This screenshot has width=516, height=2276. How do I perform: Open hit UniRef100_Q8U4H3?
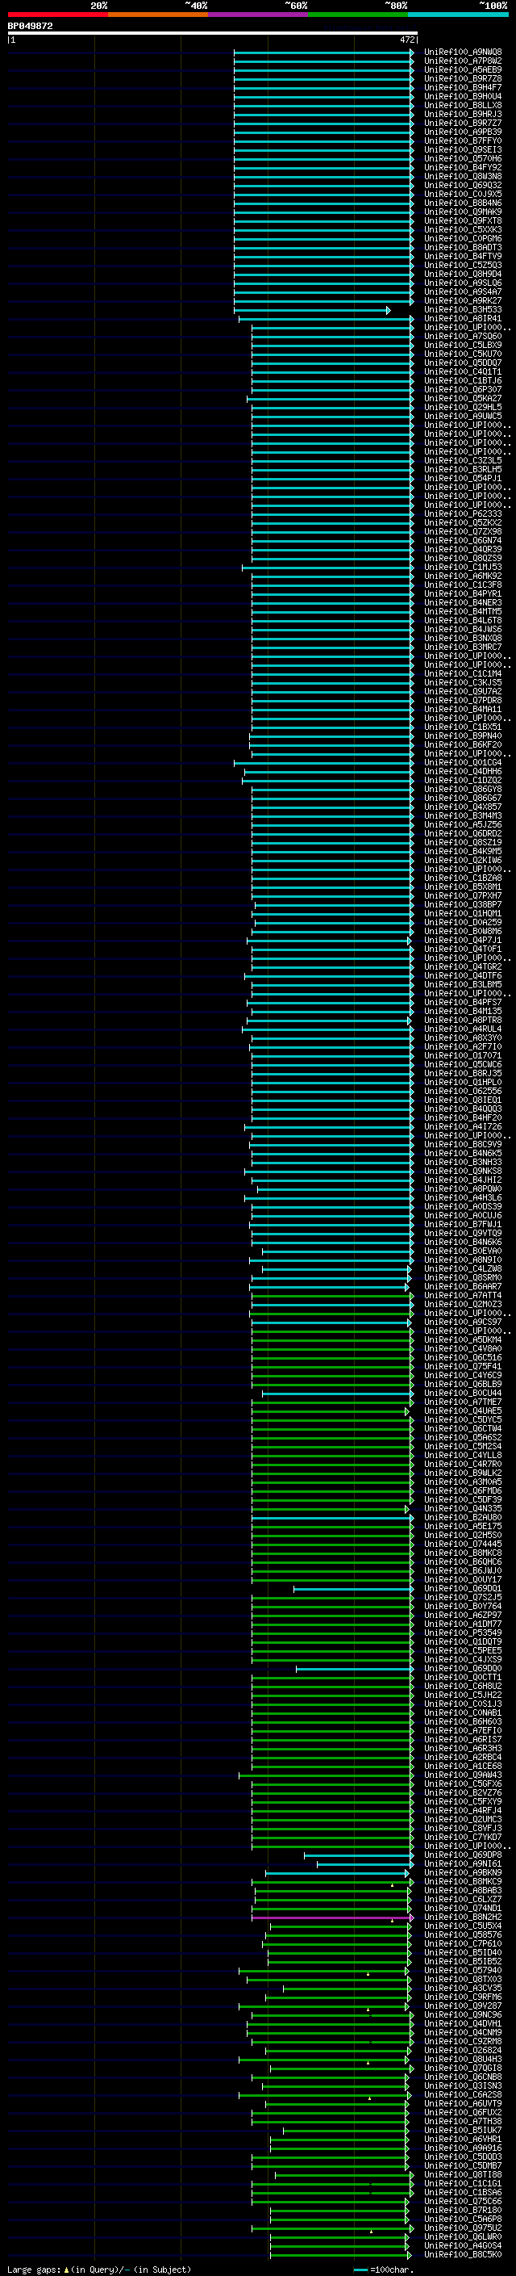point(463,2059)
